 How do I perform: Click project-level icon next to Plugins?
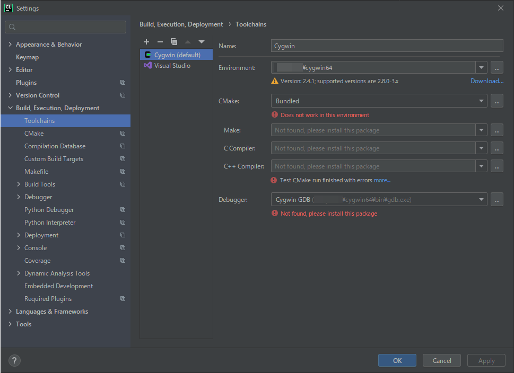click(x=123, y=83)
